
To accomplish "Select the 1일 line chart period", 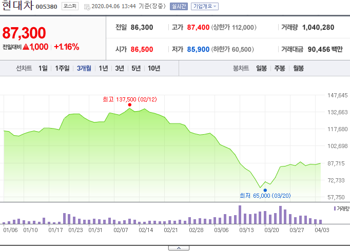I will 43,68.
